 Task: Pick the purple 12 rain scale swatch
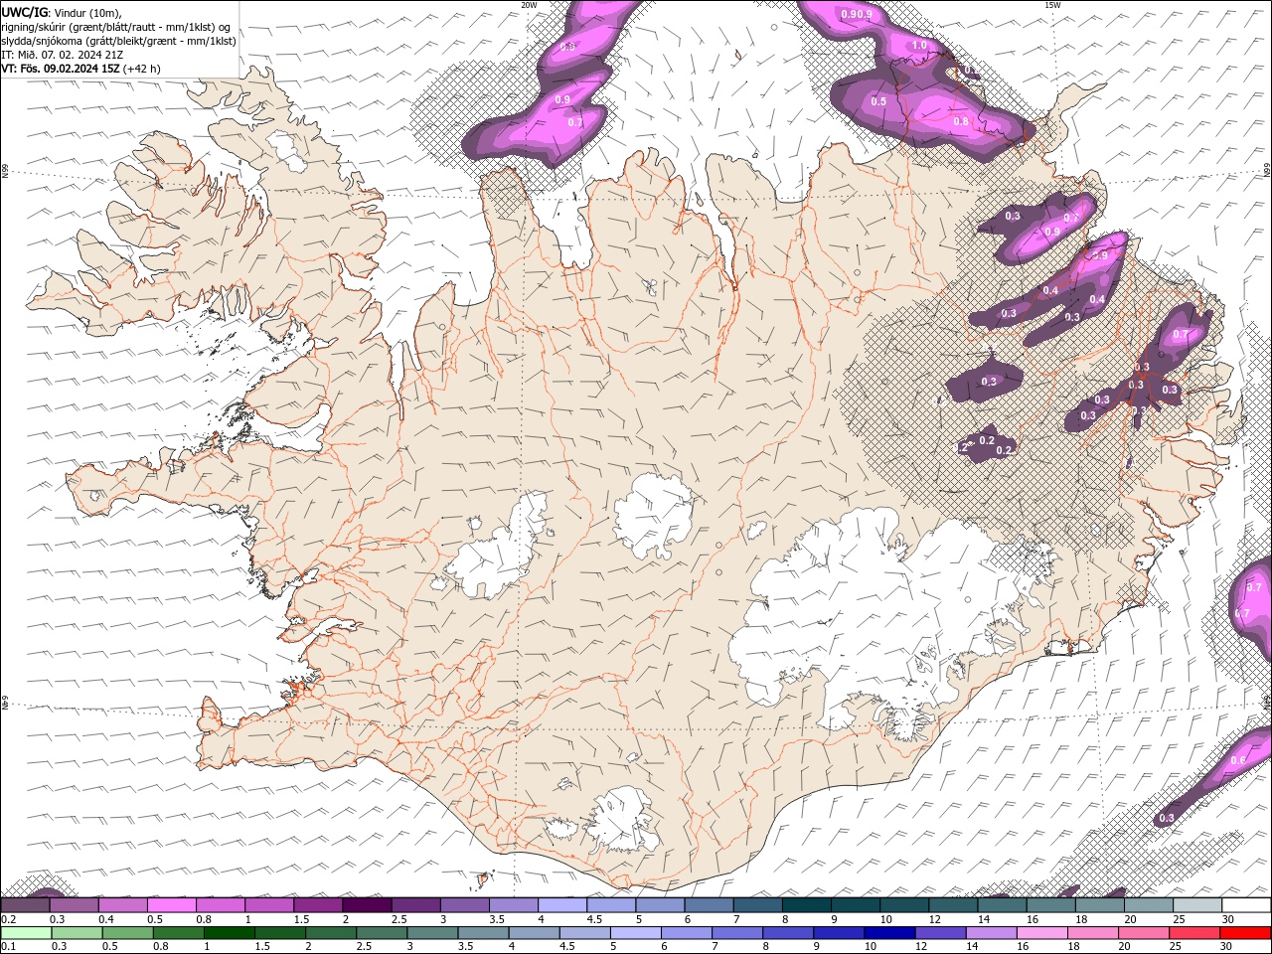(941, 933)
